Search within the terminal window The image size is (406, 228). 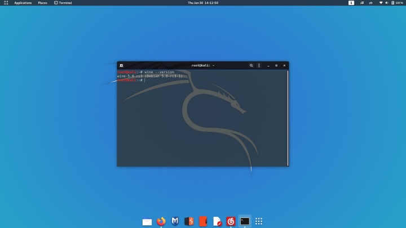tap(251, 65)
